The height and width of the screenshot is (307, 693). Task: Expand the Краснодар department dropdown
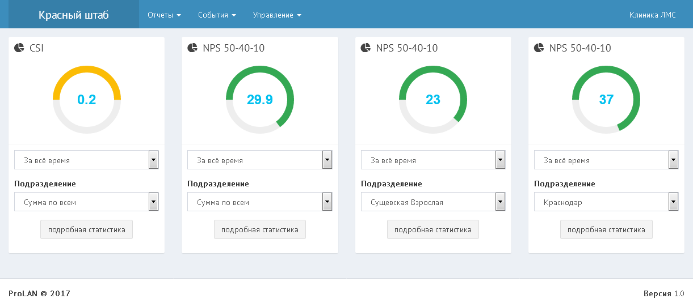pos(606,202)
